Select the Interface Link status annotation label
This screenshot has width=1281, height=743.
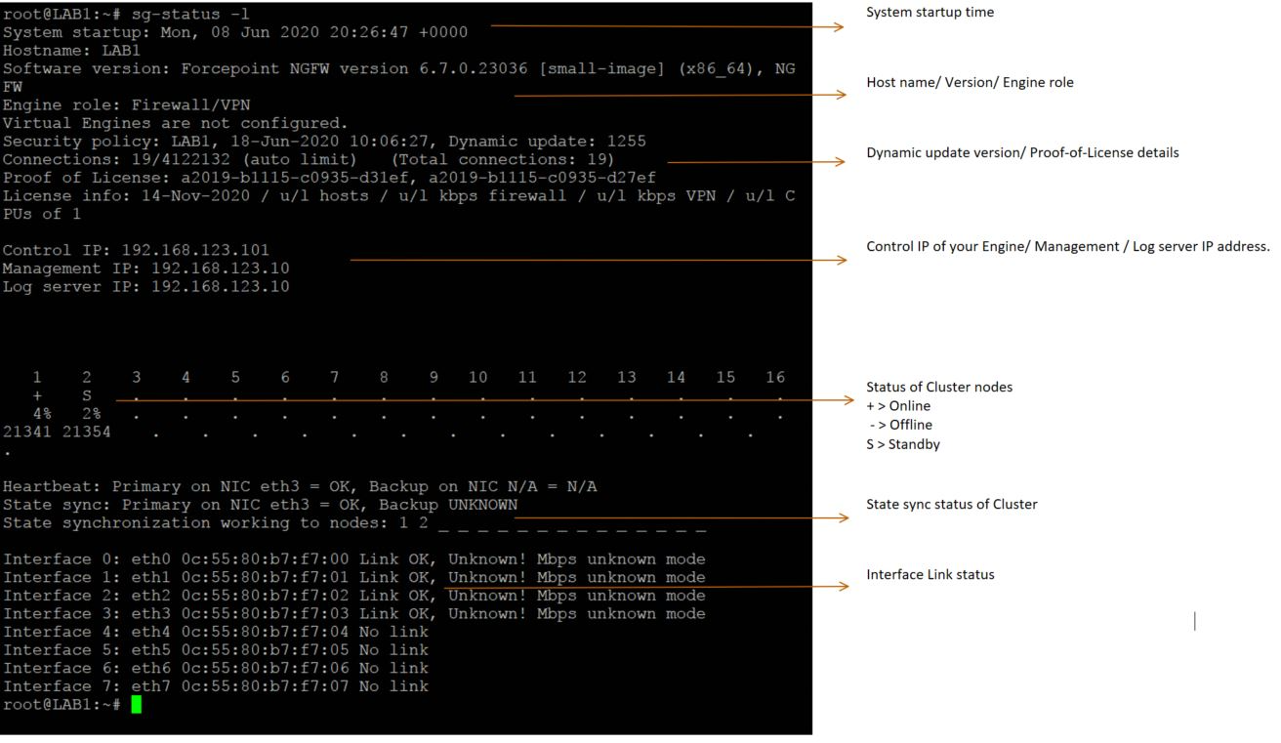(930, 574)
